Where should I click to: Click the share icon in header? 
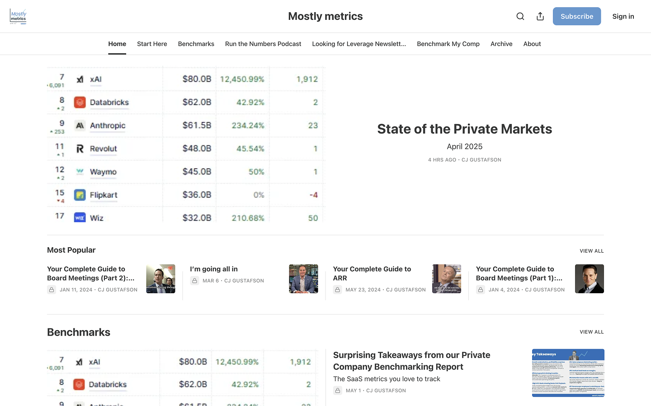pos(540,16)
